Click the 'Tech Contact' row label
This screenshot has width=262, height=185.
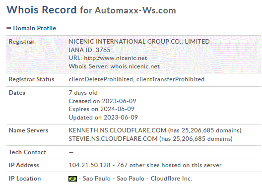point(27,152)
